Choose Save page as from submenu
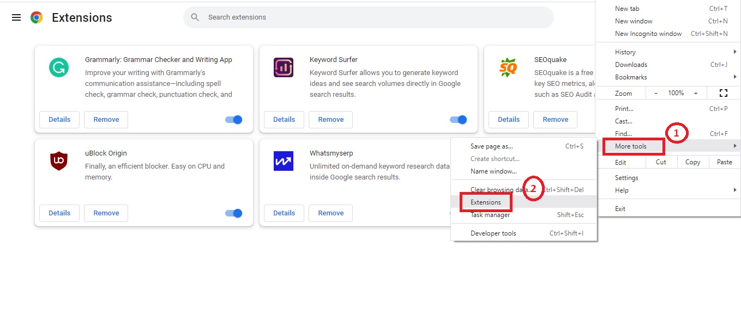Viewport: 741px width, 328px height. coord(524,146)
